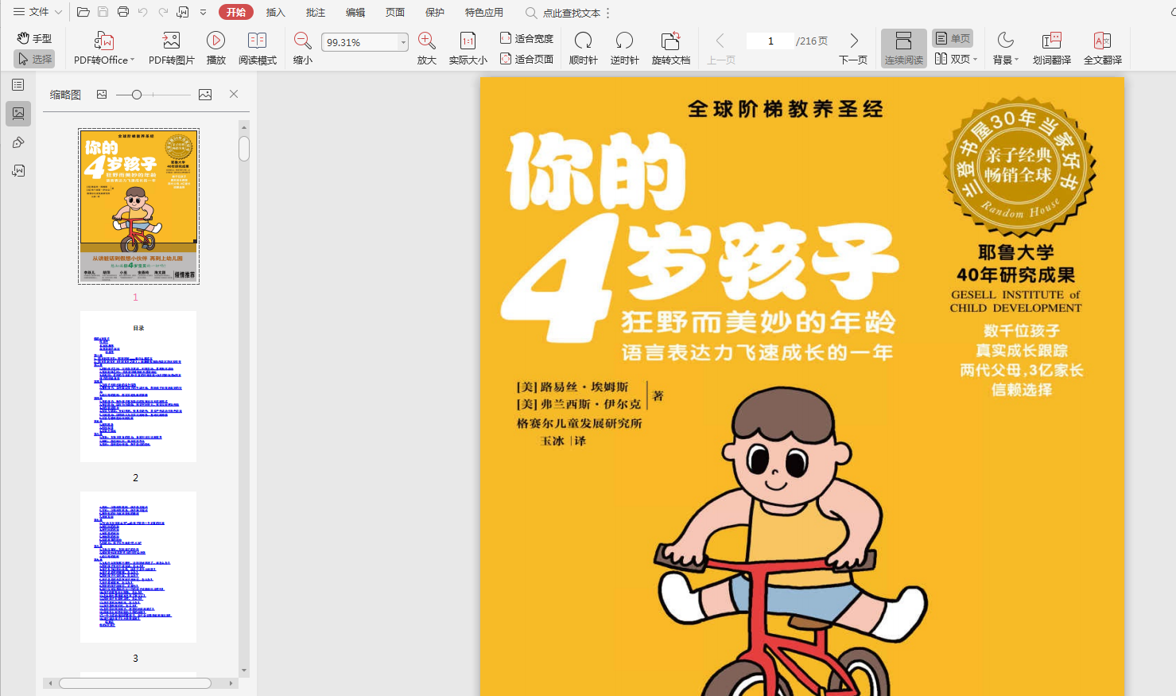Open the 文件 file menu
Viewport: 1176px width, 696px height.
[x=37, y=12]
